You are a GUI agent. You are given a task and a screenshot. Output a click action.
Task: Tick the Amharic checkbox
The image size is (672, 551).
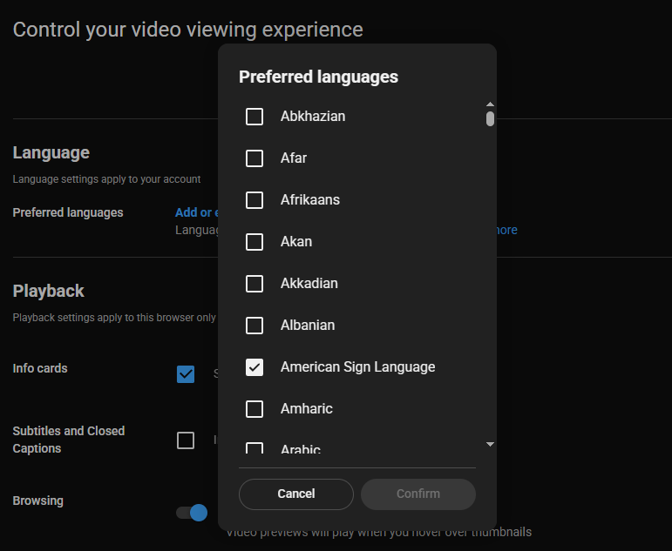tap(255, 409)
